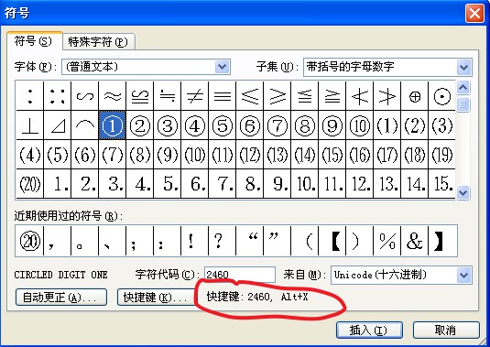Viewport: 490px width, 347px height.
Task: Select the circled digit three symbol
Action: pyautogui.click(x=168, y=125)
